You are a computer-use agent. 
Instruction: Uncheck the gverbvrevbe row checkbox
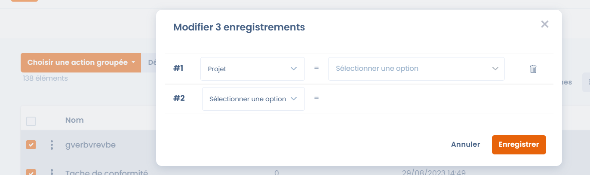tap(31, 145)
